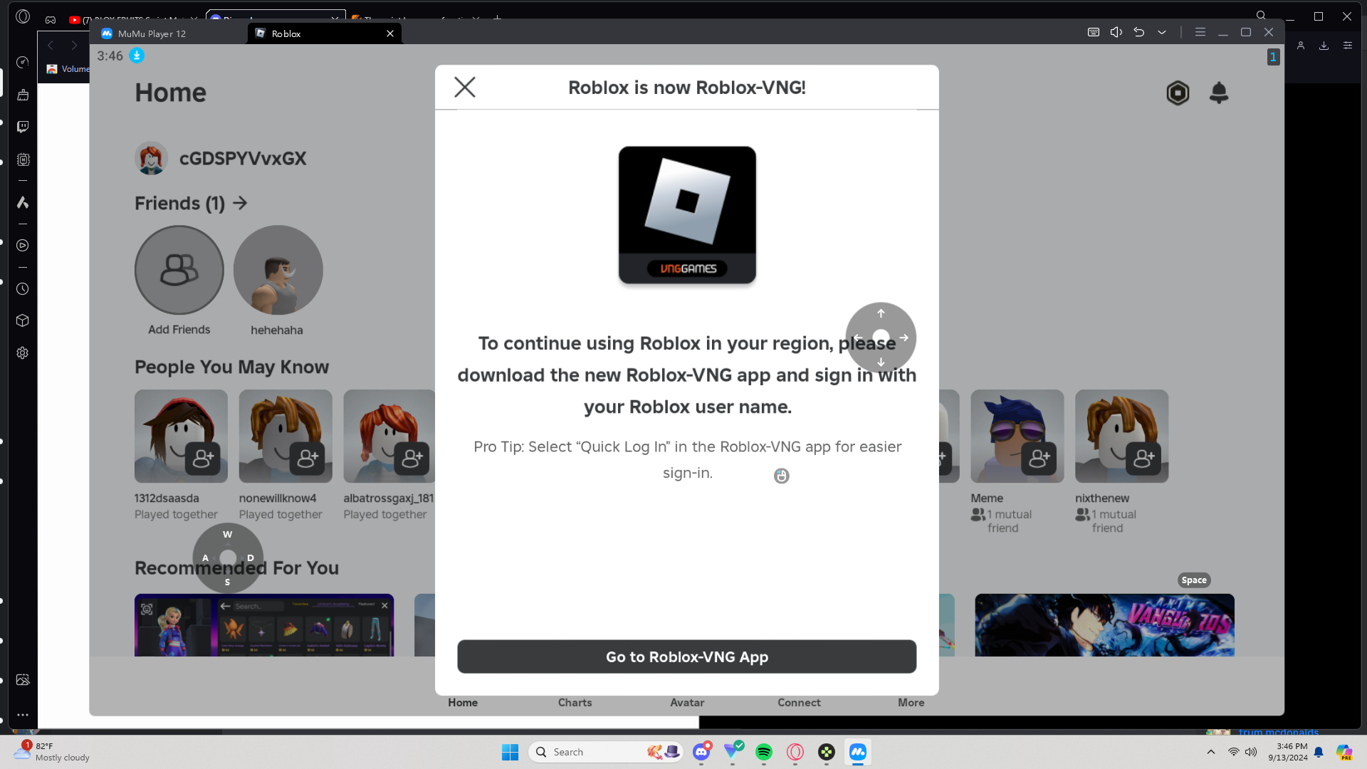Expand MuMu toolbar dropdown chevron
This screenshot has width=1367, height=769.
pos(1162,32)
